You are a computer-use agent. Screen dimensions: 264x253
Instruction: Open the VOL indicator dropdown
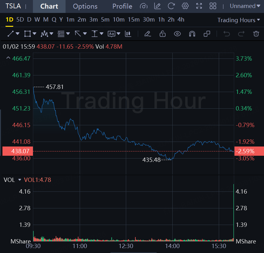click(20, 180)
